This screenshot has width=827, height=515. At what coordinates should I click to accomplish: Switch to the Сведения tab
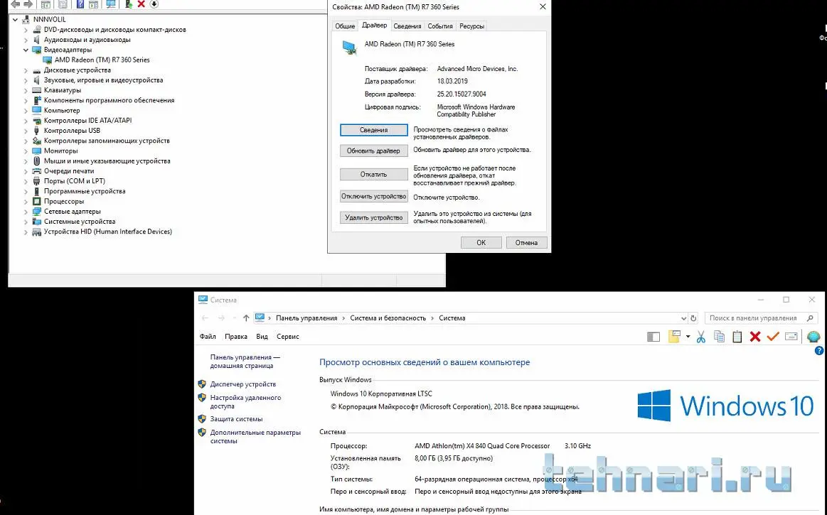pos(407,26)
